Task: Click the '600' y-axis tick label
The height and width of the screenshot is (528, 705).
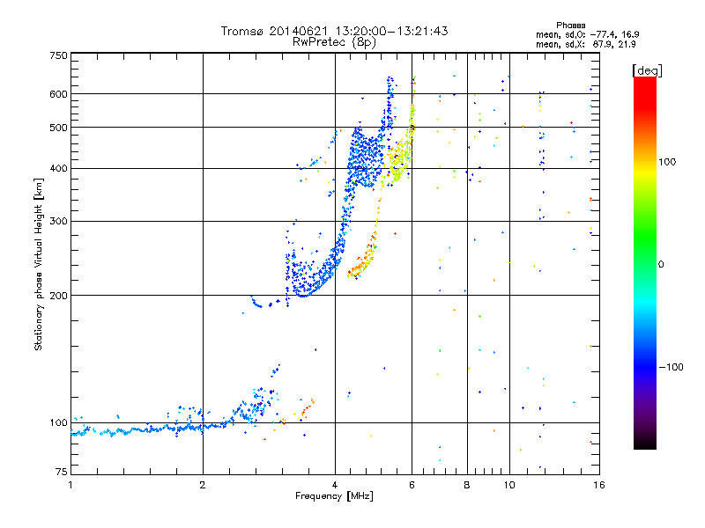Action: click(58, 94)
